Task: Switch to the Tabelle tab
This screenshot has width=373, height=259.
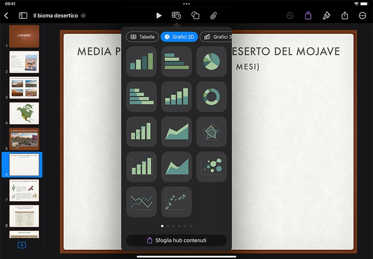Action: pos(143,37)
